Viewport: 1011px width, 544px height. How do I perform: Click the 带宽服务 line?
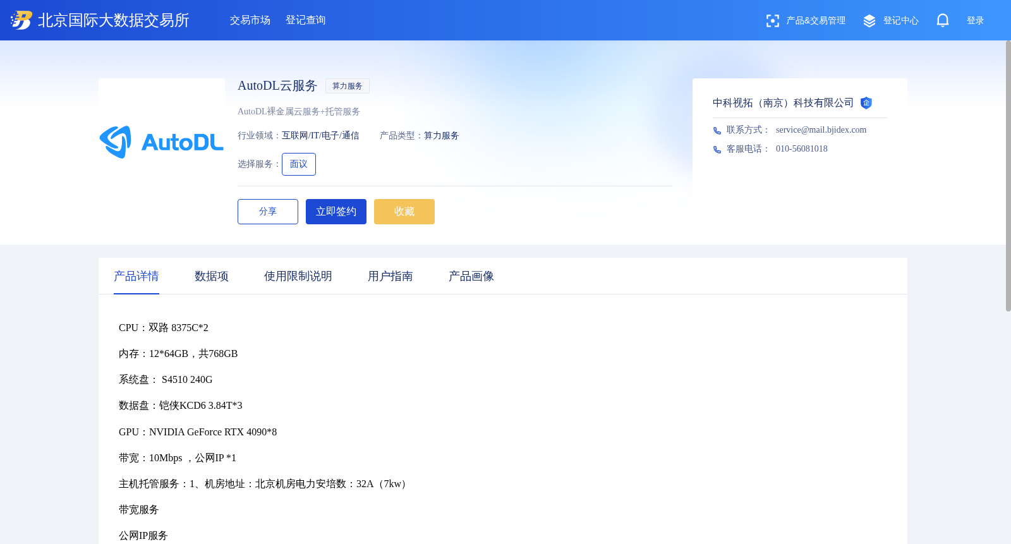139,510
